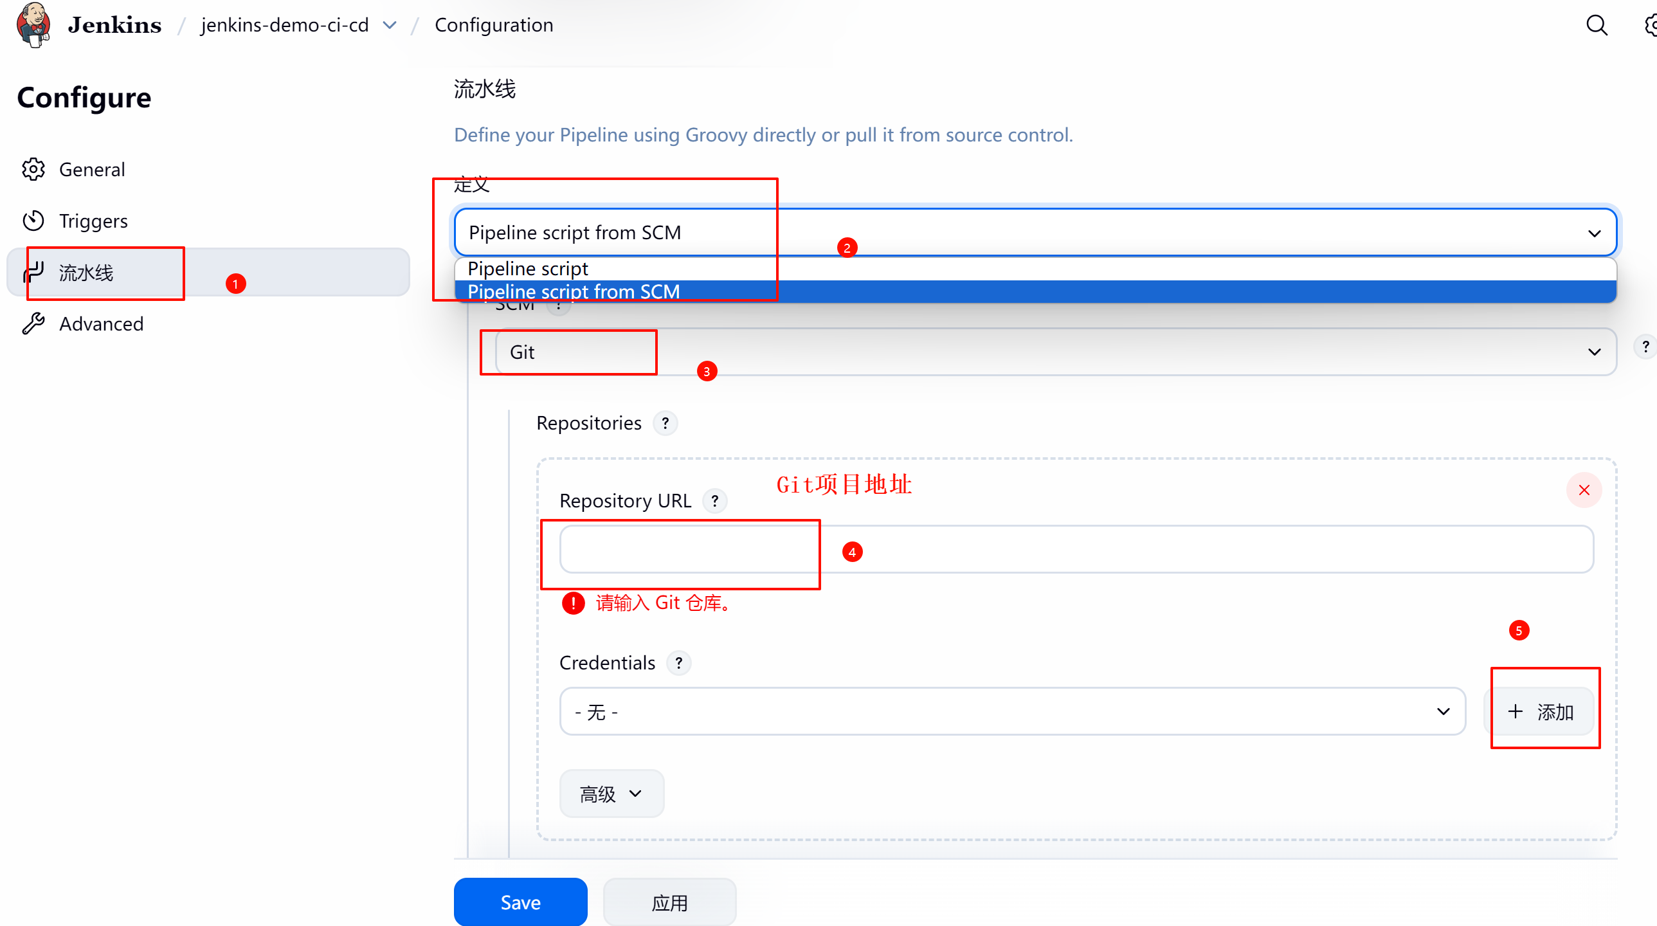Open help icon next to Repositories
Screen dimensions: 1657x926
tap(665, 423)
